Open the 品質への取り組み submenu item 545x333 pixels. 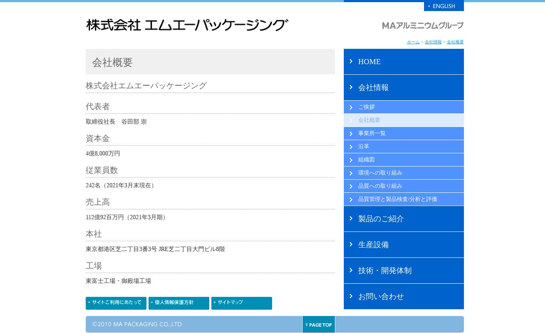pos(404,186)
